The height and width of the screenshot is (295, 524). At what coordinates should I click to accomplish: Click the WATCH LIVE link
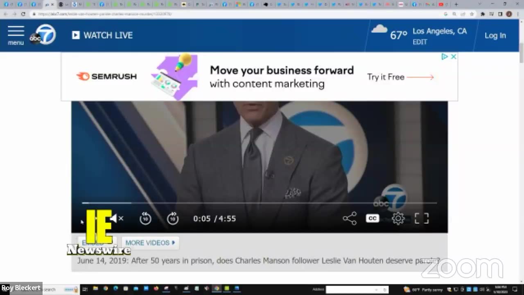tap(102, 35)
